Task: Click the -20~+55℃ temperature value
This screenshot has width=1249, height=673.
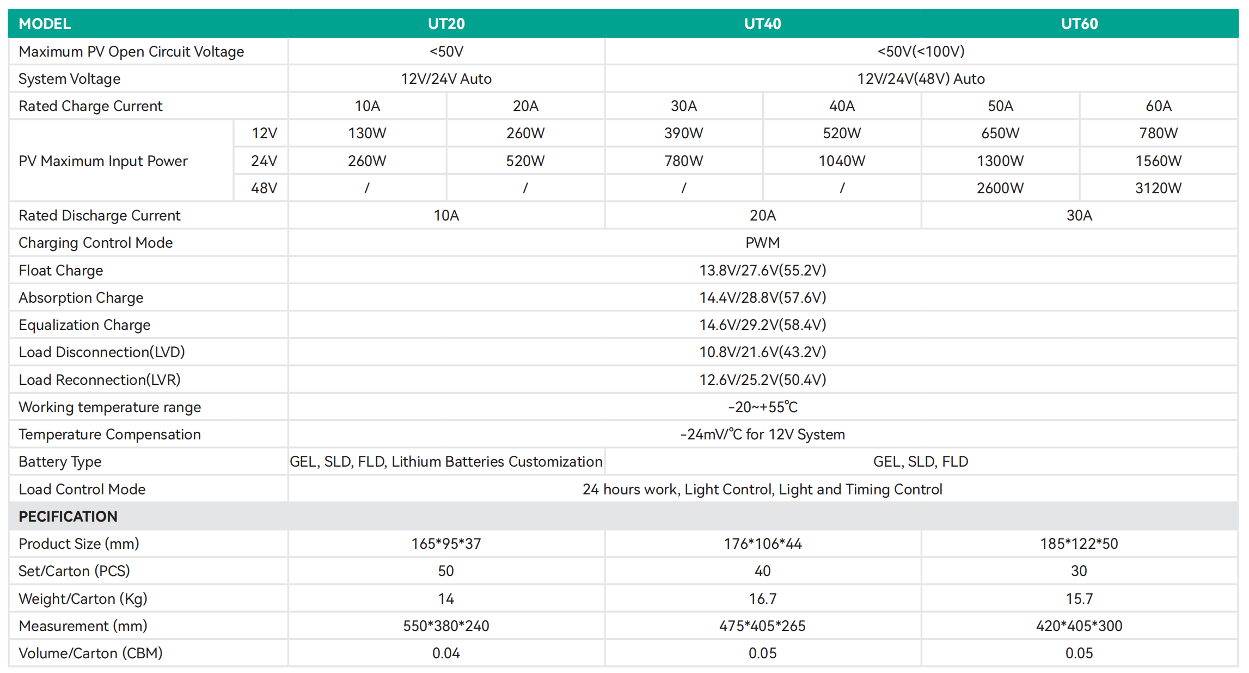Action: 762,407
